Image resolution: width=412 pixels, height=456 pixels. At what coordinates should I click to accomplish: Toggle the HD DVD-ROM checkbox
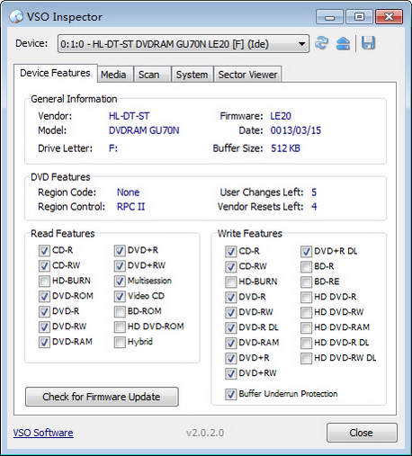120,326
